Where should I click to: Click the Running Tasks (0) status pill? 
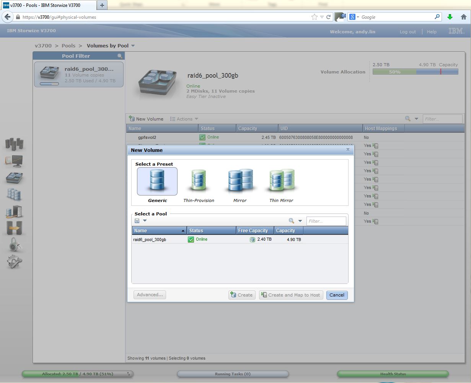point(233,374)
